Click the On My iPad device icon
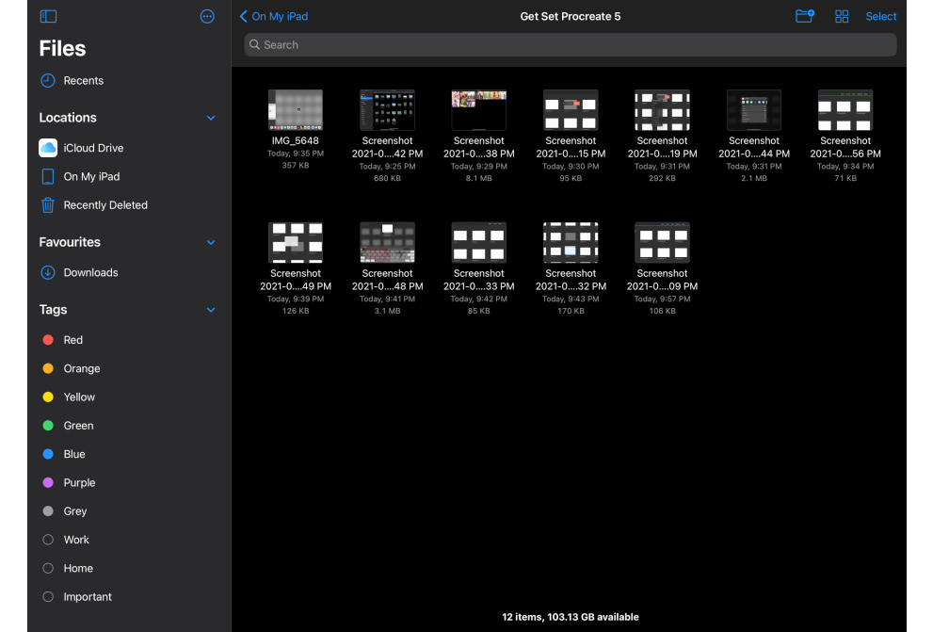933x632 pixels. pyautogui.click(x=48, y=176)
